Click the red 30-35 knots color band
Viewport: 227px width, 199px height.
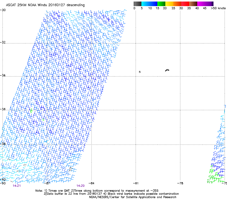pyautogui.click(x=185, y=4)
